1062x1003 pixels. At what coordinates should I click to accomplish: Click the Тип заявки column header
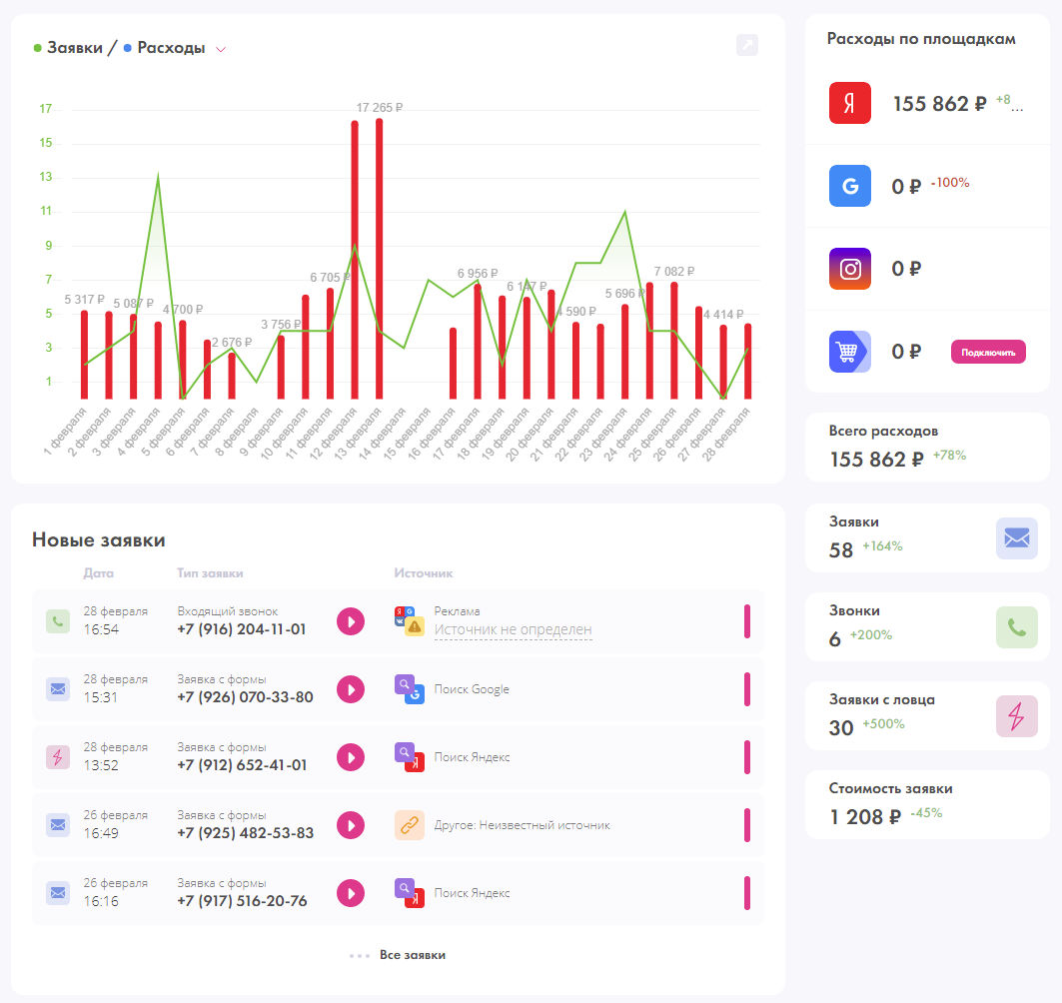tap(210, 573)
